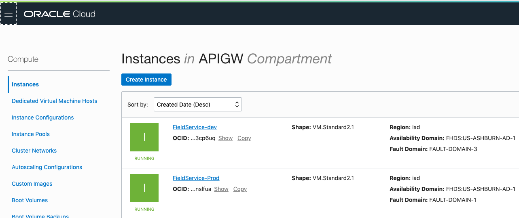This screenshot has height=218, width=519.
Task: Click FieldService-dev availability domain FHDS:US-ASHBURN-AD-1
Action: 481,138
